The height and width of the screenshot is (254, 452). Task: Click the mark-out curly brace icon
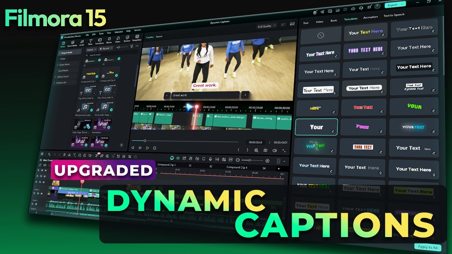(248, 150)
